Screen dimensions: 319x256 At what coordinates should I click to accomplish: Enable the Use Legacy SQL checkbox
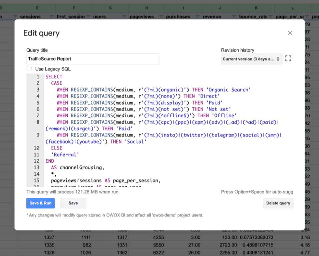[x=29, y=69]
